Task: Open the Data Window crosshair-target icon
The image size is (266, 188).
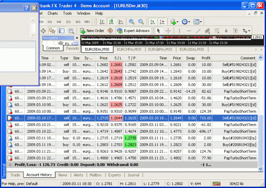Action: 43,31
